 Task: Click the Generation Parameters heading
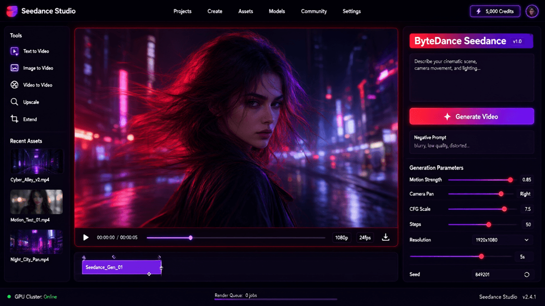[x=436, y=168]
